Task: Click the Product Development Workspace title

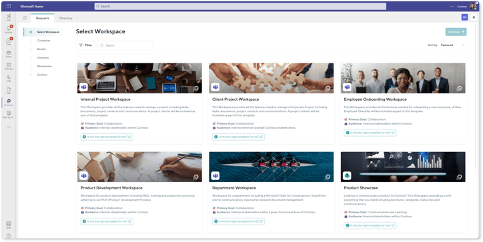Action: coord(111,188)
